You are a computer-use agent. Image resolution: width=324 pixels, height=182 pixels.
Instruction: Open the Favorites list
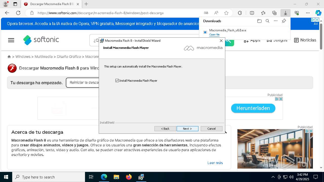[263, 13]
